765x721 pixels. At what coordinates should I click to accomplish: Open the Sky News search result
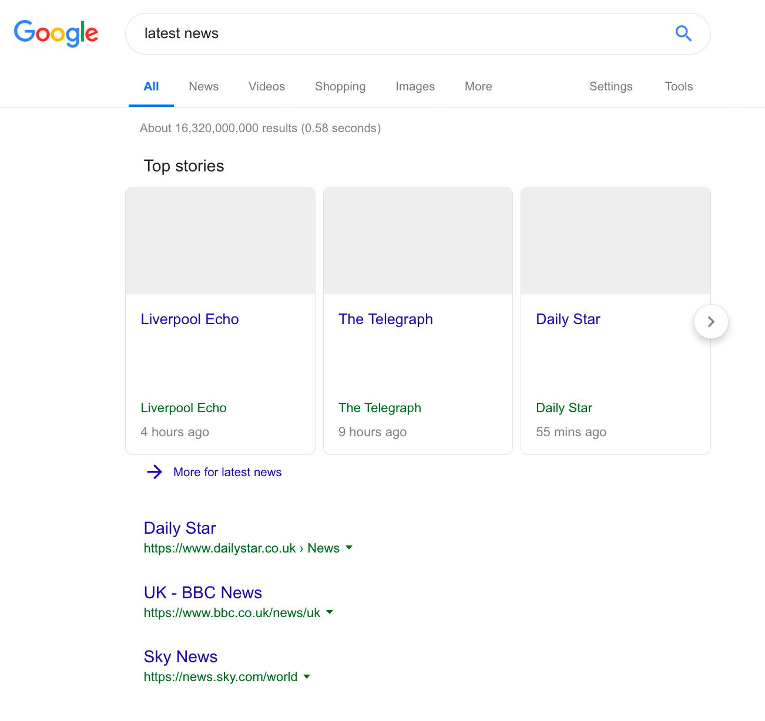[x=180, y=656]
